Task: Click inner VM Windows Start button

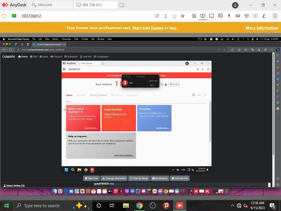Action: pyautogui.click(x=66, y=170)
